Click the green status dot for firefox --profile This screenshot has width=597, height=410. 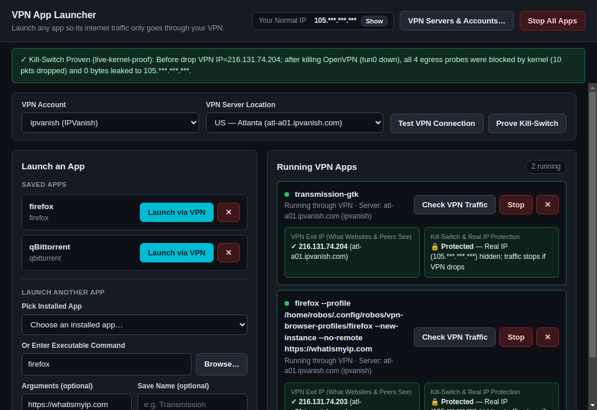tap(287, 303)
